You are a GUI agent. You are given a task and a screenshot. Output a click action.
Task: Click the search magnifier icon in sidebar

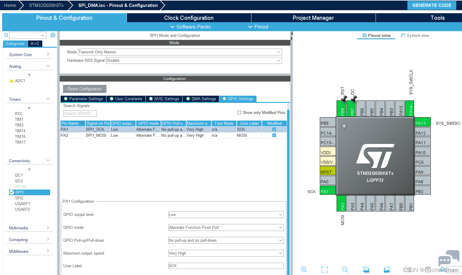coord(6,35)
